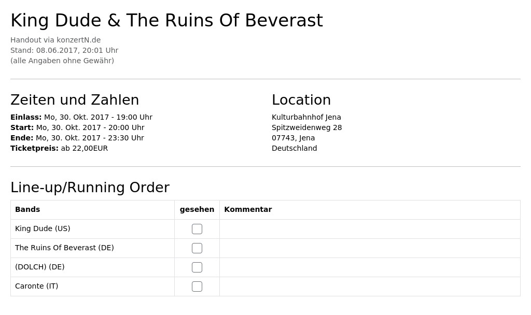Check the 'gesehen' box for King Dude
This screenshot has height=315, width=531.
[x=197, y=229]
